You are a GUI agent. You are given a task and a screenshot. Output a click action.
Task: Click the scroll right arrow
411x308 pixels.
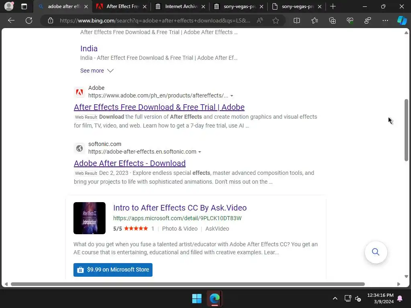pyautogui.click(x=399, y=284)
